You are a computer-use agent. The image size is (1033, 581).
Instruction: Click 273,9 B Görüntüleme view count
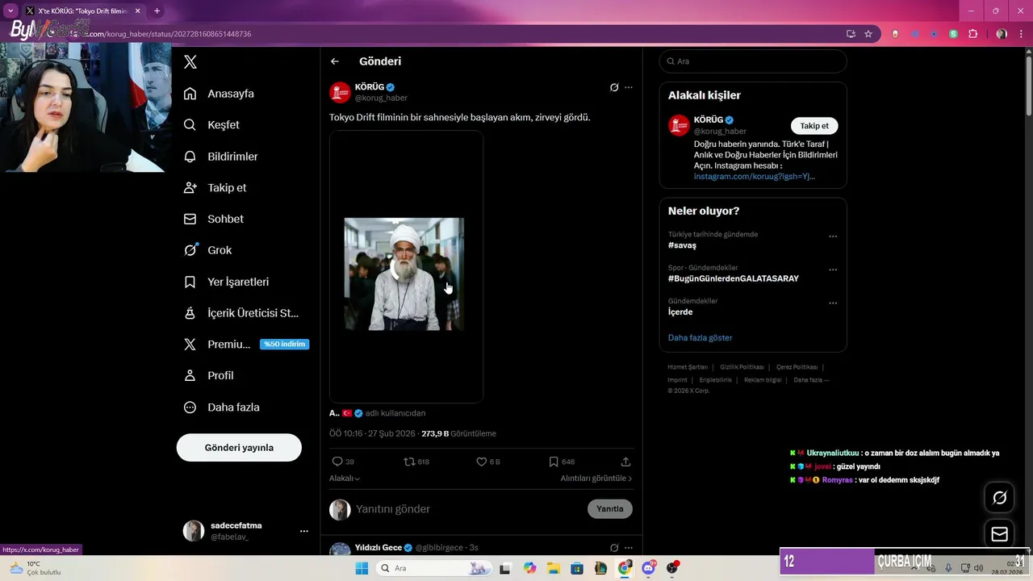pos(458,433)
